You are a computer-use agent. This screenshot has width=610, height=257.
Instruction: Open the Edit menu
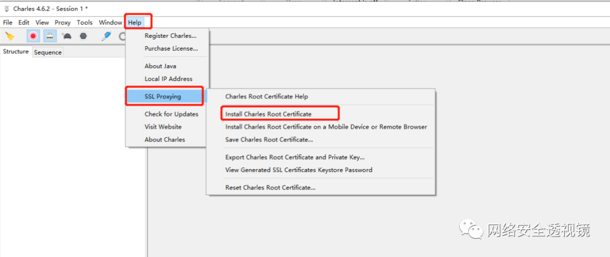point(24,23)
